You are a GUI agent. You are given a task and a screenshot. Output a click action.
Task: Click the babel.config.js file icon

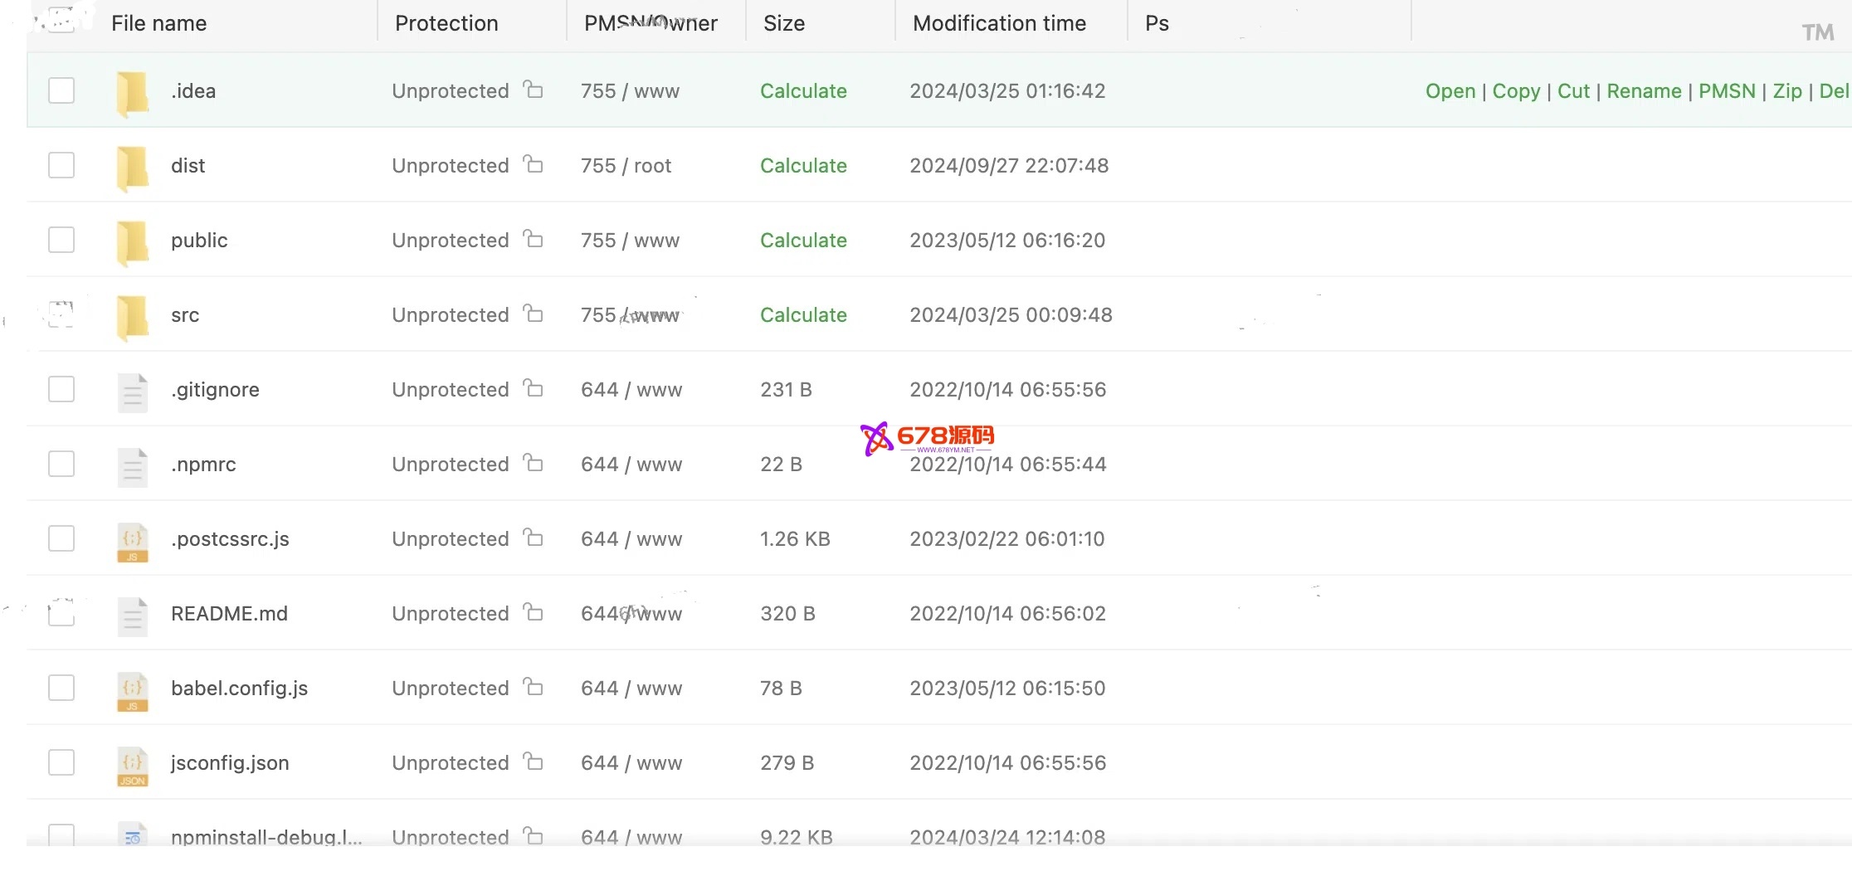pos(133,690)
